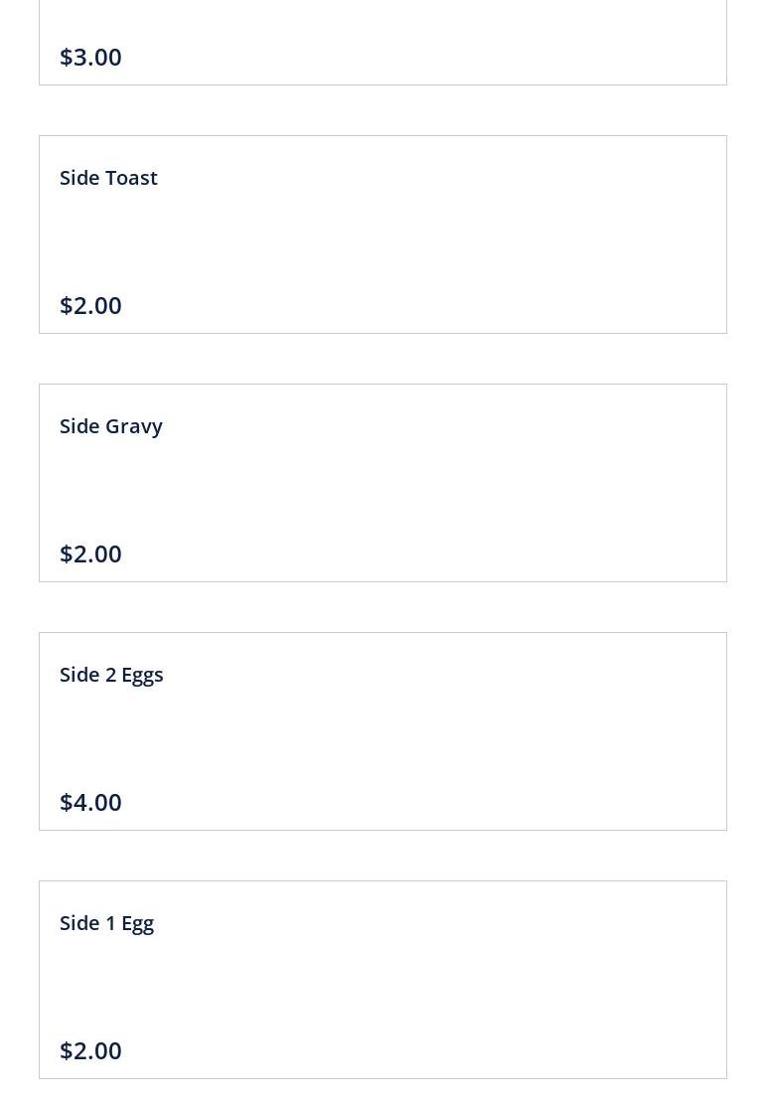Screen dimensions: 765x1103
Task: Click right side of the Side Toast card
Action: point(633,235)
